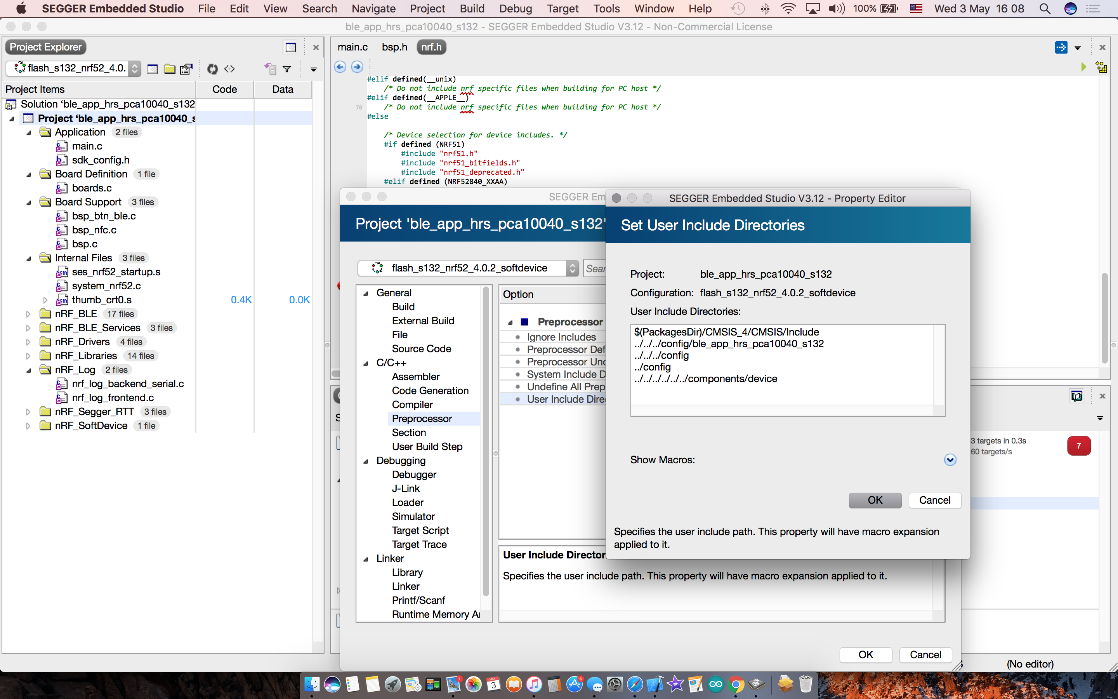The width and height of the screenshot is (1118, 699).
Task: Select ses_nrf52_startup.s under Internal Files
Action: [116, 272]
